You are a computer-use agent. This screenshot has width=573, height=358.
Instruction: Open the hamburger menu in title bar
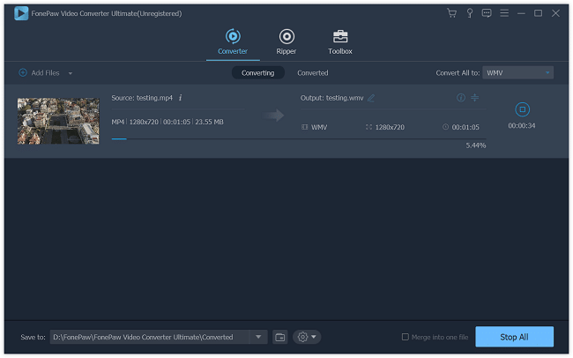pos(504,13)
